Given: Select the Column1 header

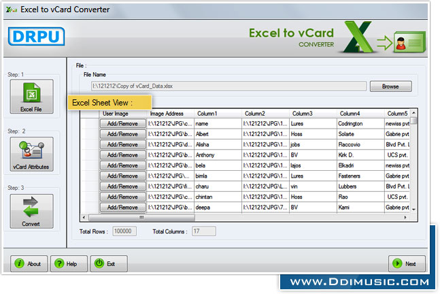Looking at the screenshot, I should click(x=218, y=114).
